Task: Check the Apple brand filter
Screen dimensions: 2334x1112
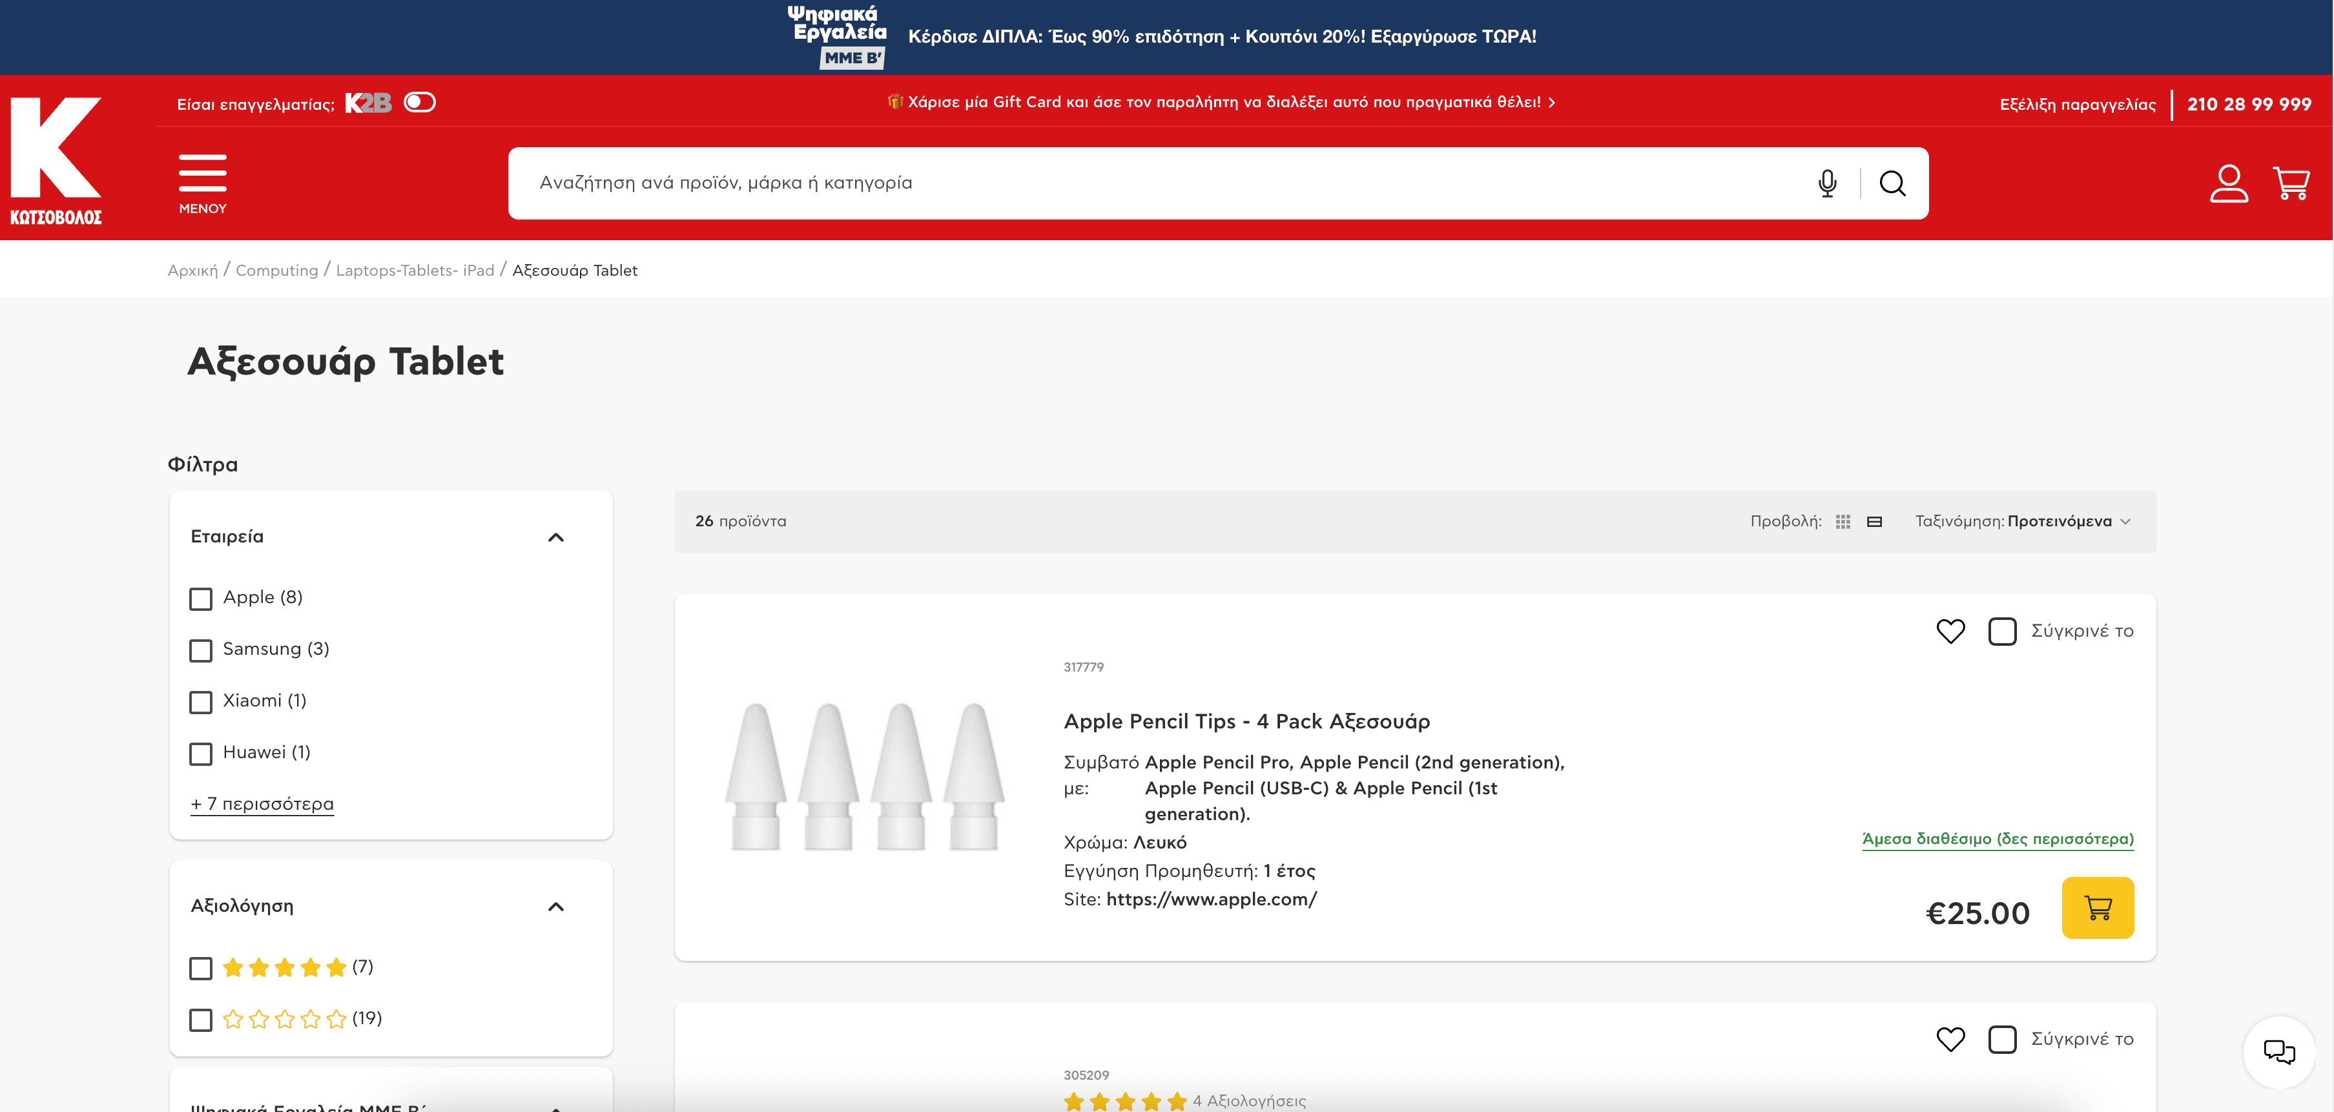Action: [201, 599]
